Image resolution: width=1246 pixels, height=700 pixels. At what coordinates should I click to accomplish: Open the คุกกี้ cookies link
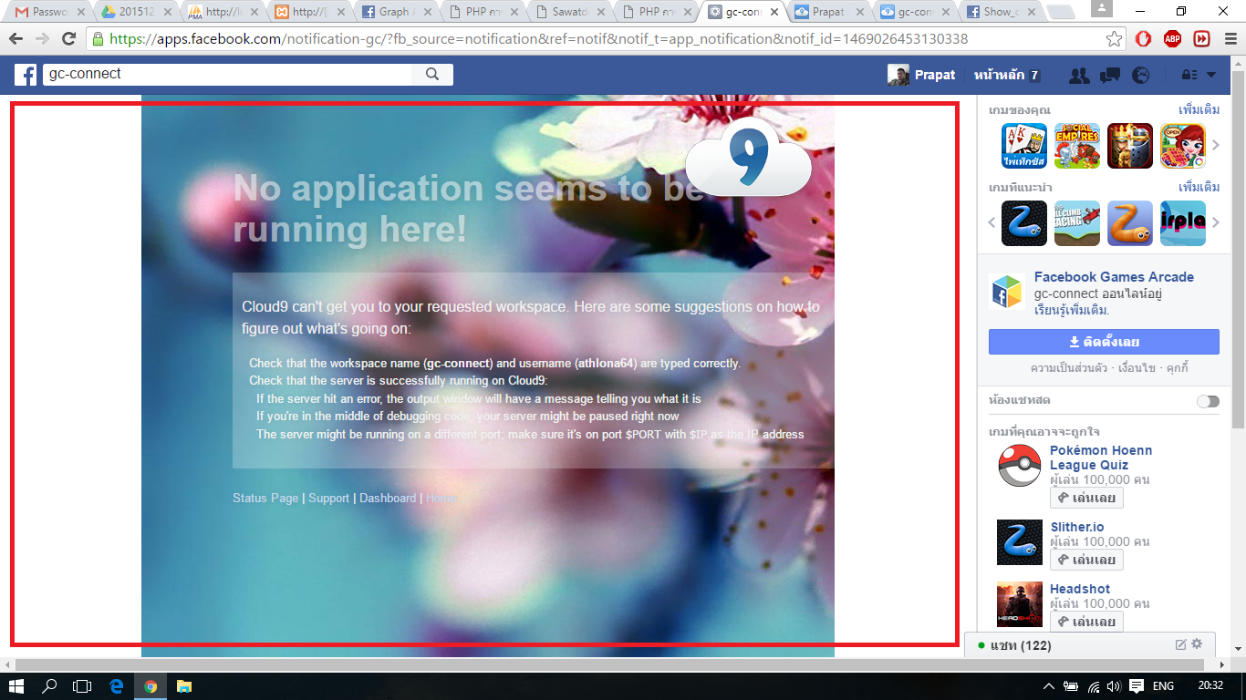click(1177, 368)
